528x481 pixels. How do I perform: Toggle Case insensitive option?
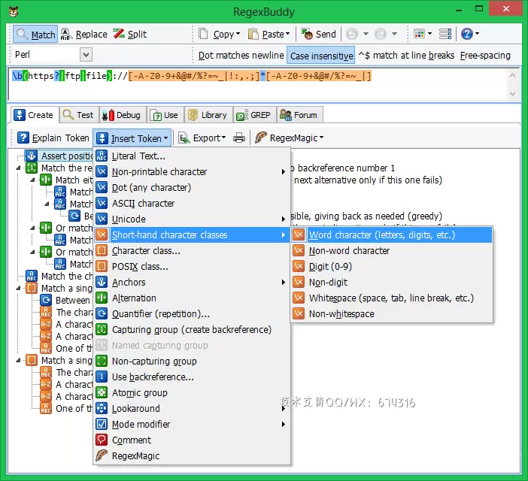point(322,56)
